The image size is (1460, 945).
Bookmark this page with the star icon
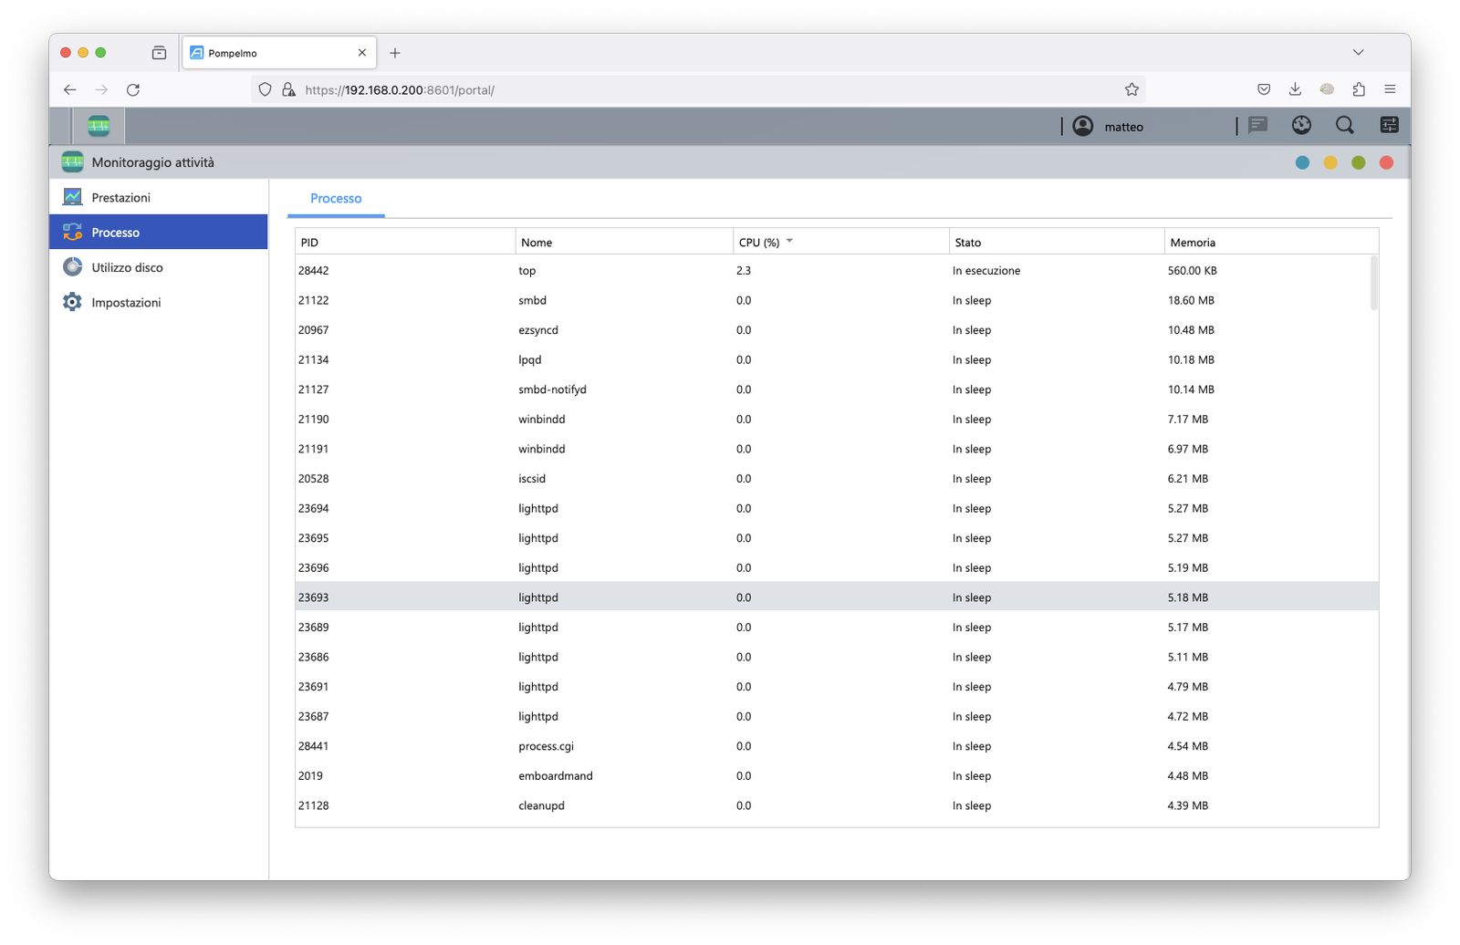(x=1131, y=89)
